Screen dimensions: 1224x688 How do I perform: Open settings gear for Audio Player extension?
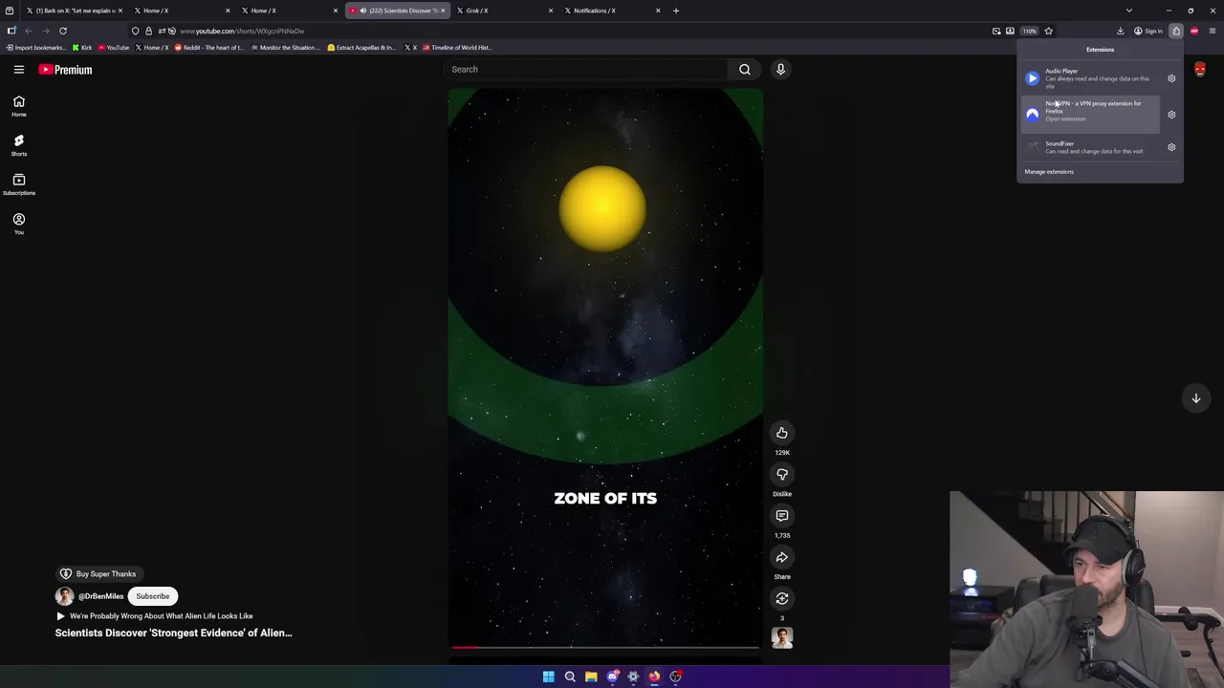tap(1171, 78)
